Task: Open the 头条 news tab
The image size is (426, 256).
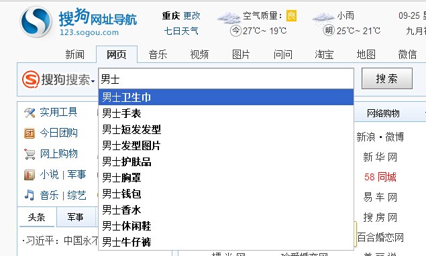Action: click(x=37, y=217)
